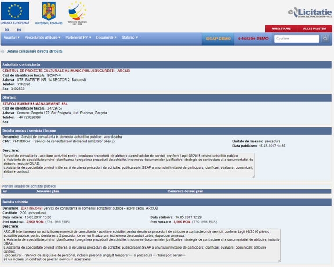This screenshot has width=334, height=267.
Task: Click the Cantitate value 2.00
Action: pos(23,213)
